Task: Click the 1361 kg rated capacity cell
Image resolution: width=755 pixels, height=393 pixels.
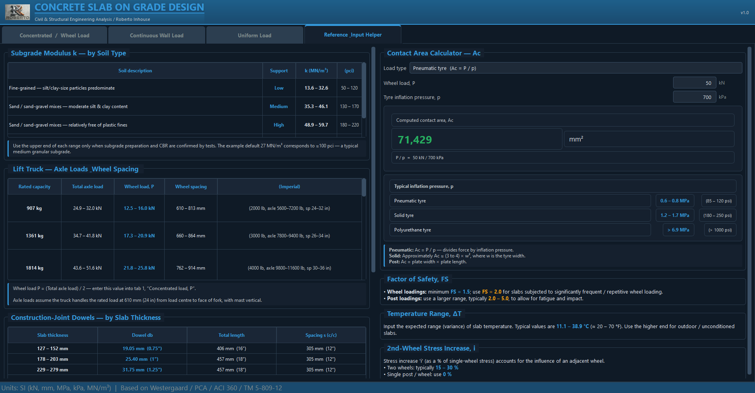Action: 35,236
